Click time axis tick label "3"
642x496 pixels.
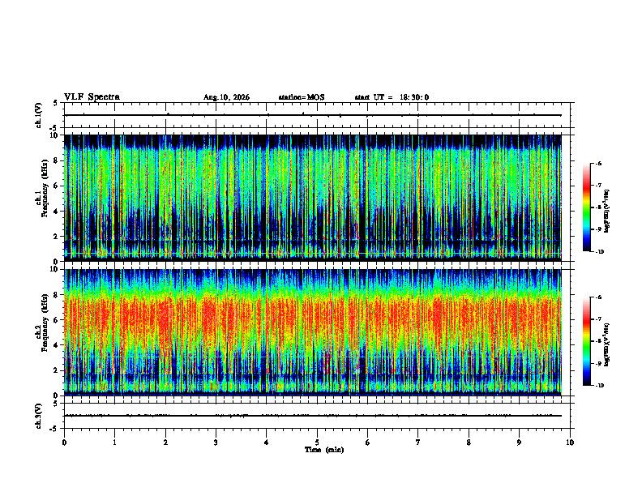point(216,443)
